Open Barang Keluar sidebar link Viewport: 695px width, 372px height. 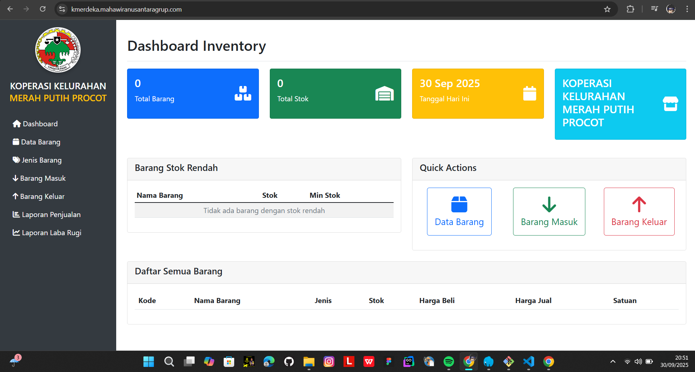(x=38, y=196)
